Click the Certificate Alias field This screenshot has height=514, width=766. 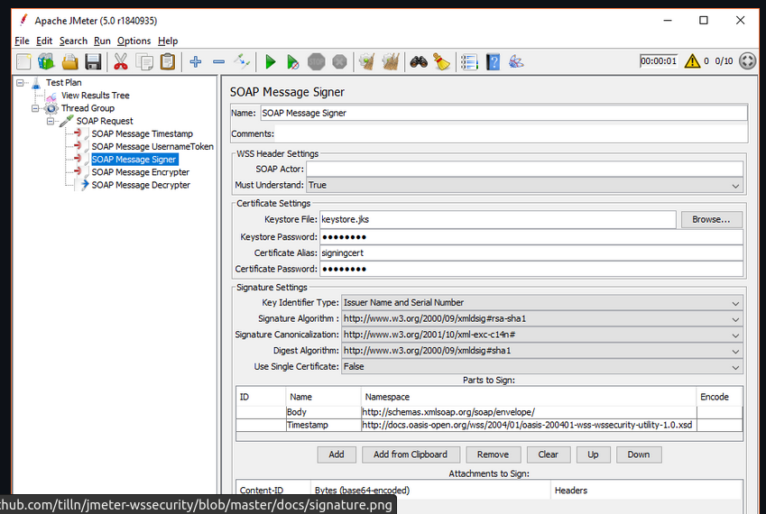pos(531,252)
